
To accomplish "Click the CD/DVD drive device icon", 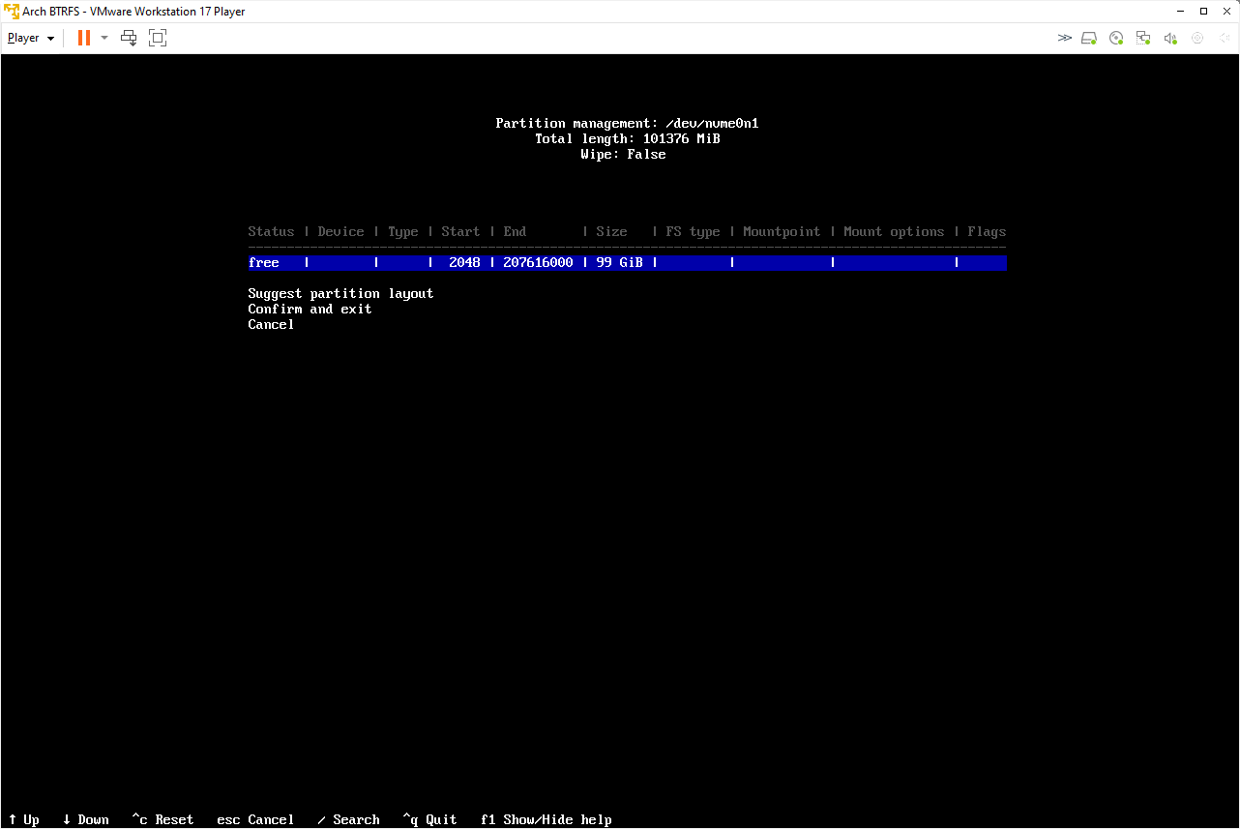I will pos(1116,38).
